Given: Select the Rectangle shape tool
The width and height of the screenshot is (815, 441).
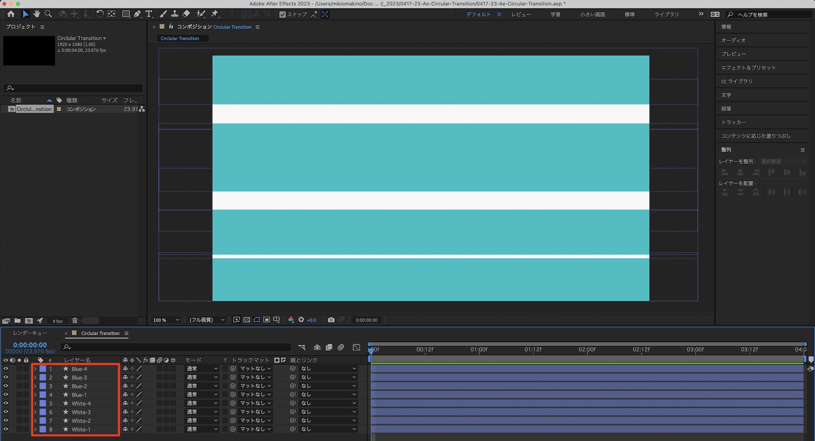Looking at the screenshot, I should coord(126,14).
